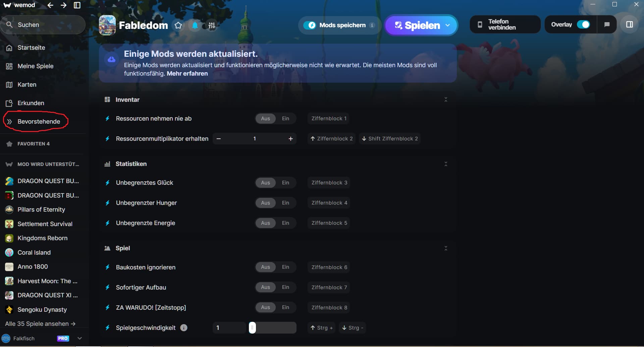Open the Spielen dropdown arrow
The width and height of the screenshot is (644, 347).
(448, 25)
